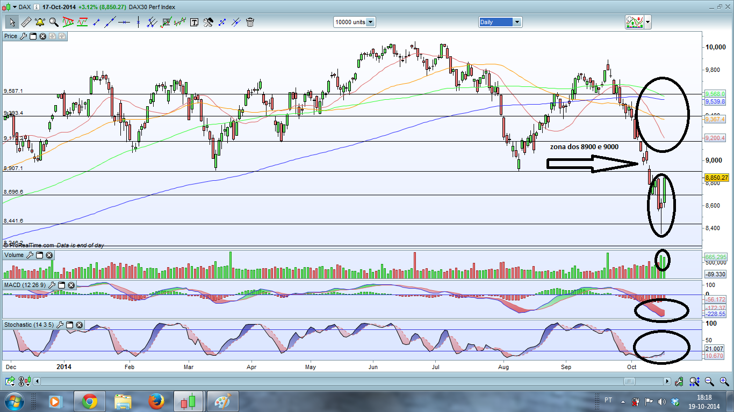This screenshot has width=734, height=412.
Task: Click the alert bell icon
Action: [40, 22]
